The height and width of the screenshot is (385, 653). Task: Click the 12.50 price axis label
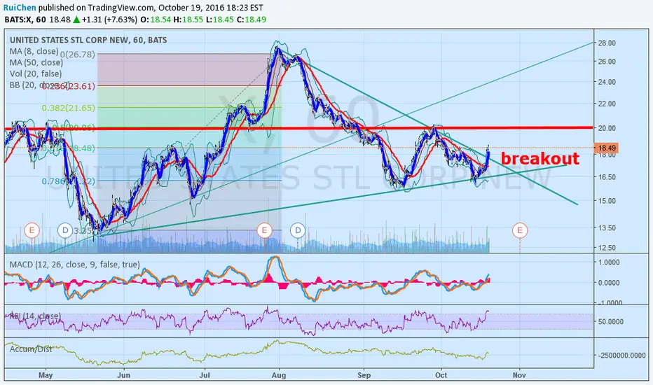[607, 248]
